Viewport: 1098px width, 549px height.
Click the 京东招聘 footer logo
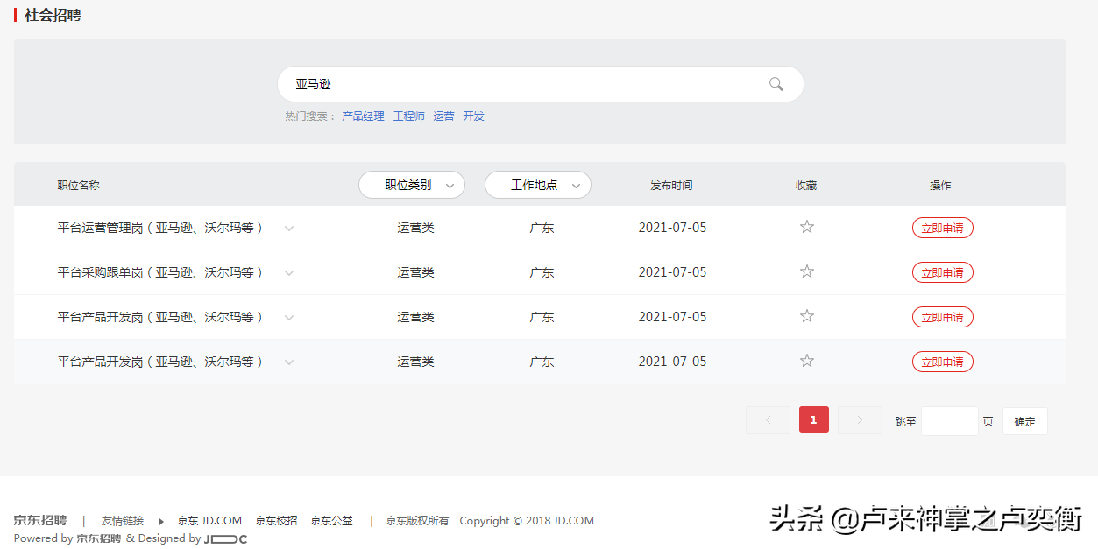[40, 520]
